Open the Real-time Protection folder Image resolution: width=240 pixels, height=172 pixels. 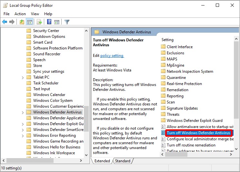coord(184,84)
